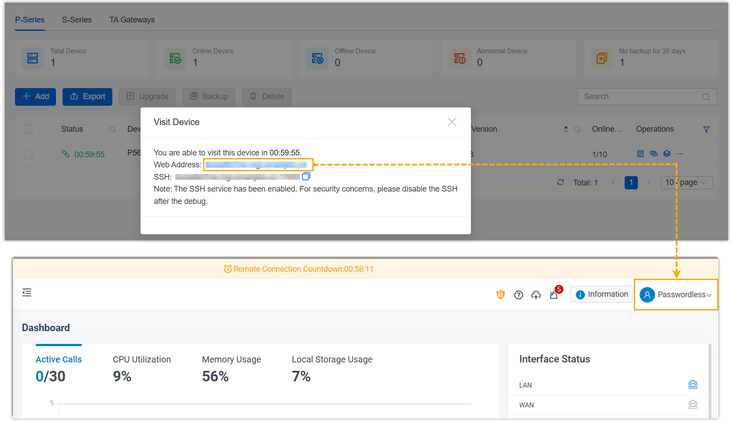Open the 10 / page size dropdown

click(x=686, y=182)
